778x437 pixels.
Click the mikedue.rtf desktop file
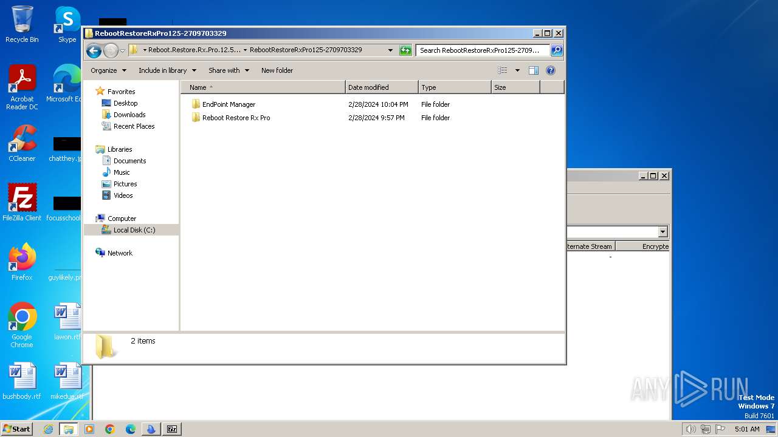click(x=67, y=381)
